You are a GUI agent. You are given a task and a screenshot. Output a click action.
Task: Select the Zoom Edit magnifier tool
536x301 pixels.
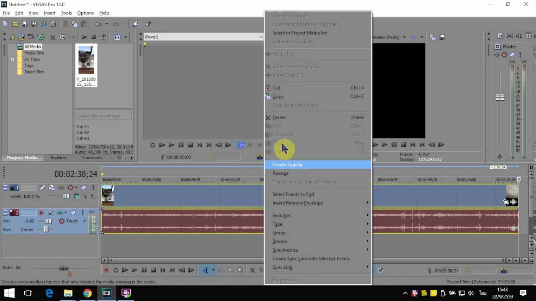pyautogui.click(x=240, y=270)
